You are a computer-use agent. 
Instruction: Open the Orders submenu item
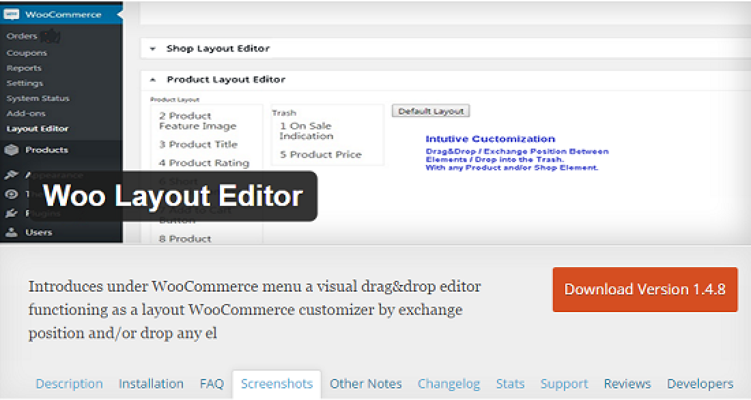coord(22,36)
